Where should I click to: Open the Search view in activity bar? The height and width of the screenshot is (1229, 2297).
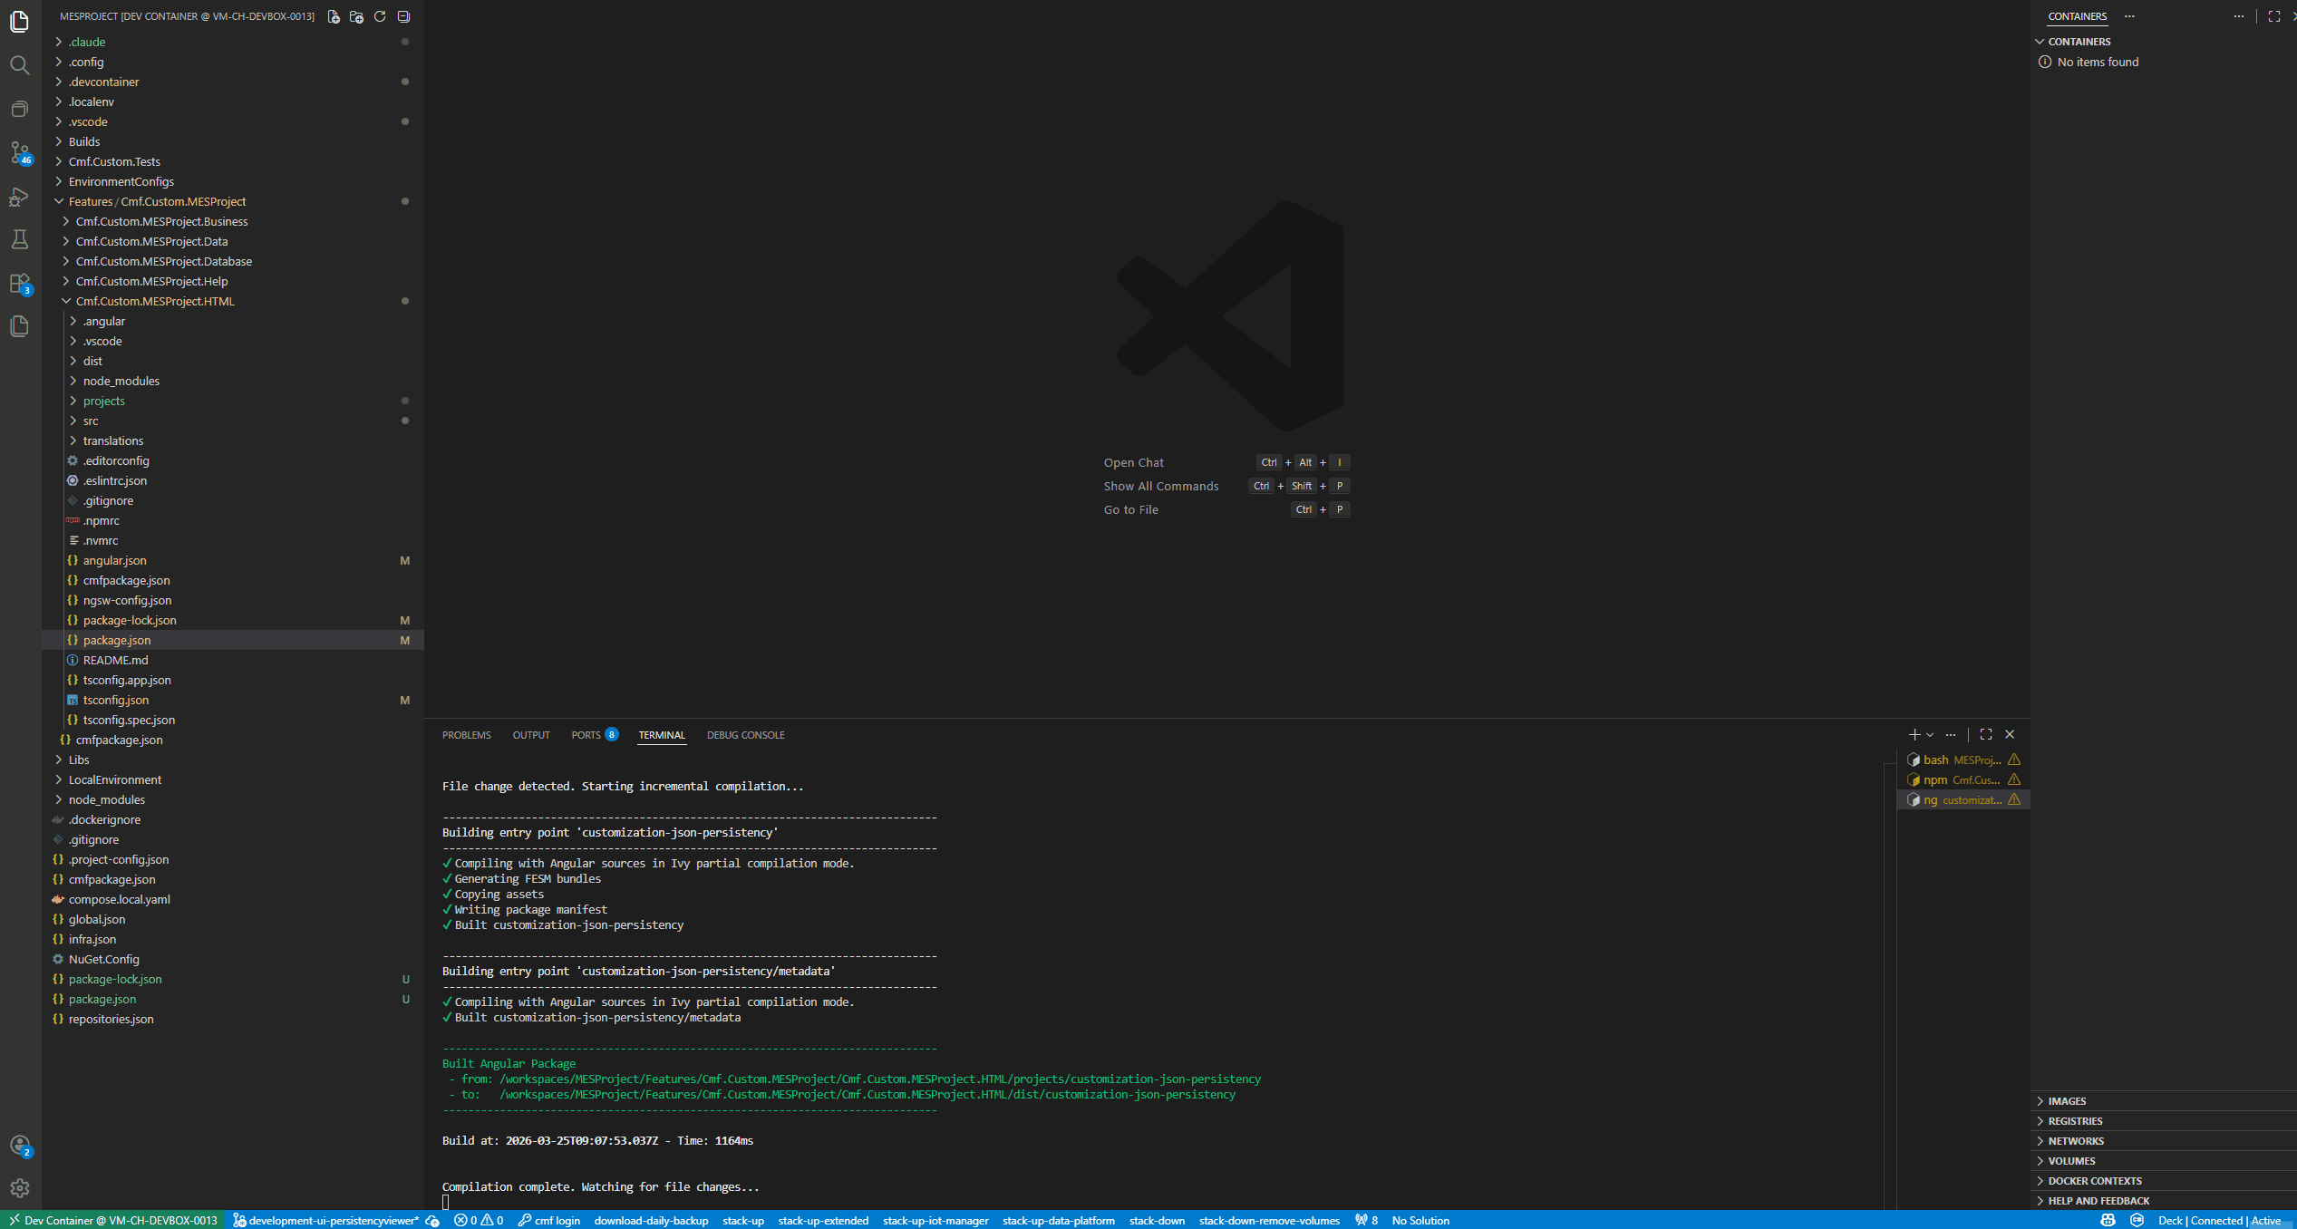pos(19,65)
